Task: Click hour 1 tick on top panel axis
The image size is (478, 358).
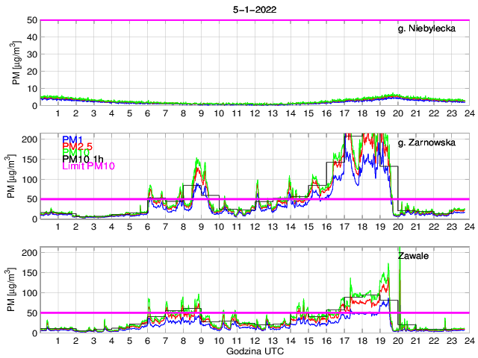Action: point(58,113)
